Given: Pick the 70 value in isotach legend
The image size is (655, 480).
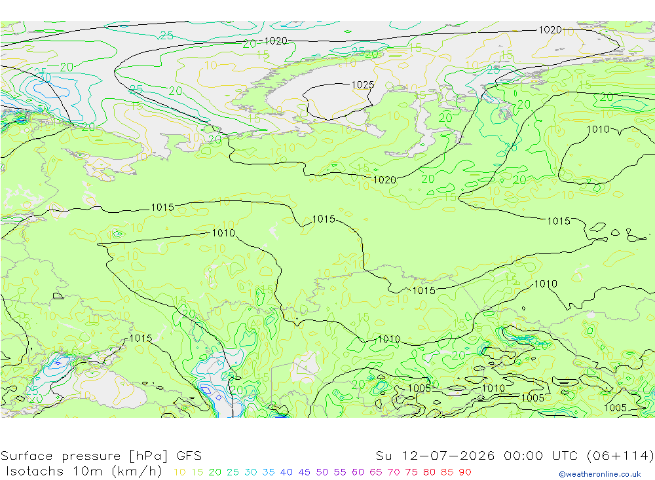Looking at the screenshot, I should coord(394,472).
